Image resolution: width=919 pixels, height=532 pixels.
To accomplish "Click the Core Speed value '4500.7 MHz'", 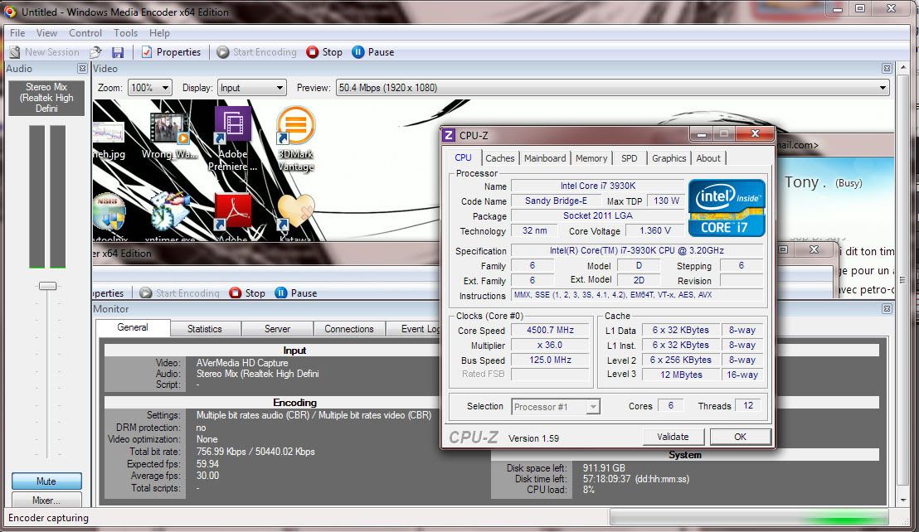I will pos(551,330).
